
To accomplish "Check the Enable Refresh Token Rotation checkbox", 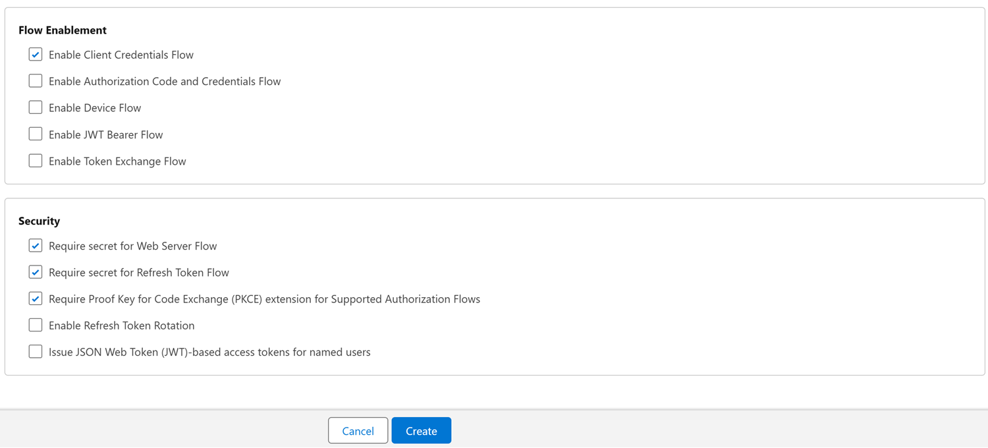I will tap(36, 325).
